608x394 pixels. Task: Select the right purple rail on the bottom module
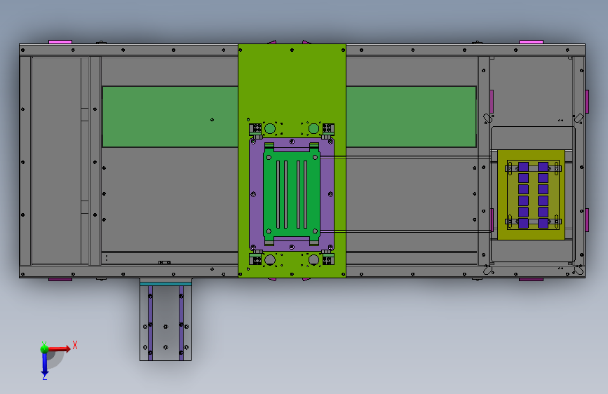click(181, 322)
